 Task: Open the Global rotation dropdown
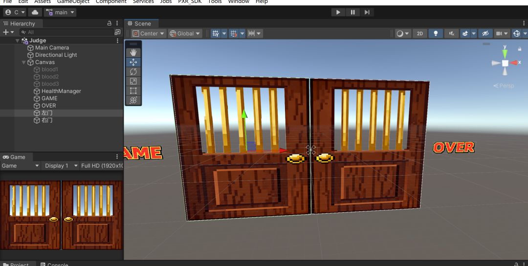point(185,33)
